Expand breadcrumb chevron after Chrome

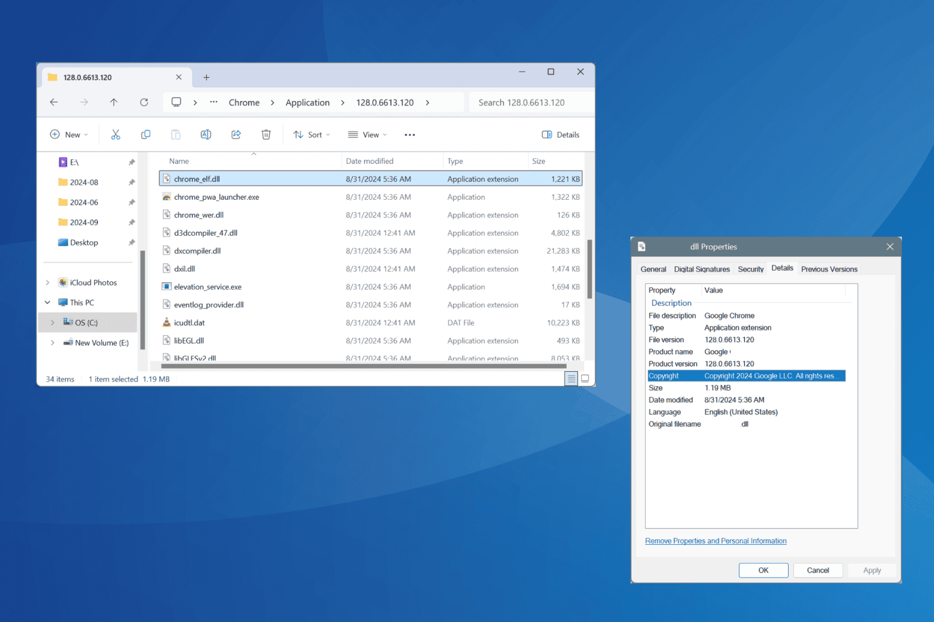coord(272,103)
